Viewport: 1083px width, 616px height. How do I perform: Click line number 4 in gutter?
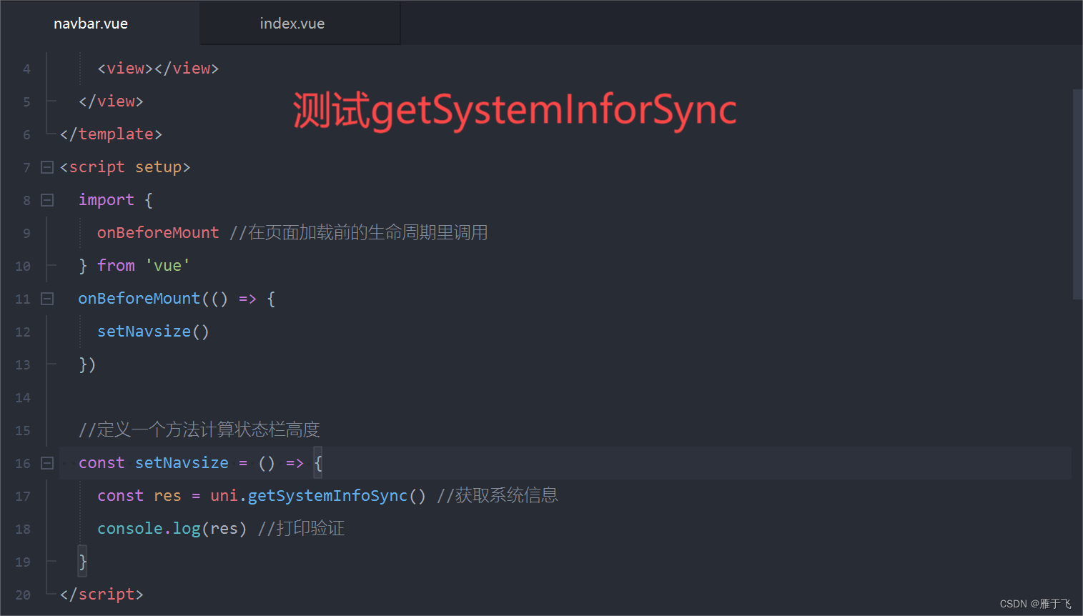point(26,69)
